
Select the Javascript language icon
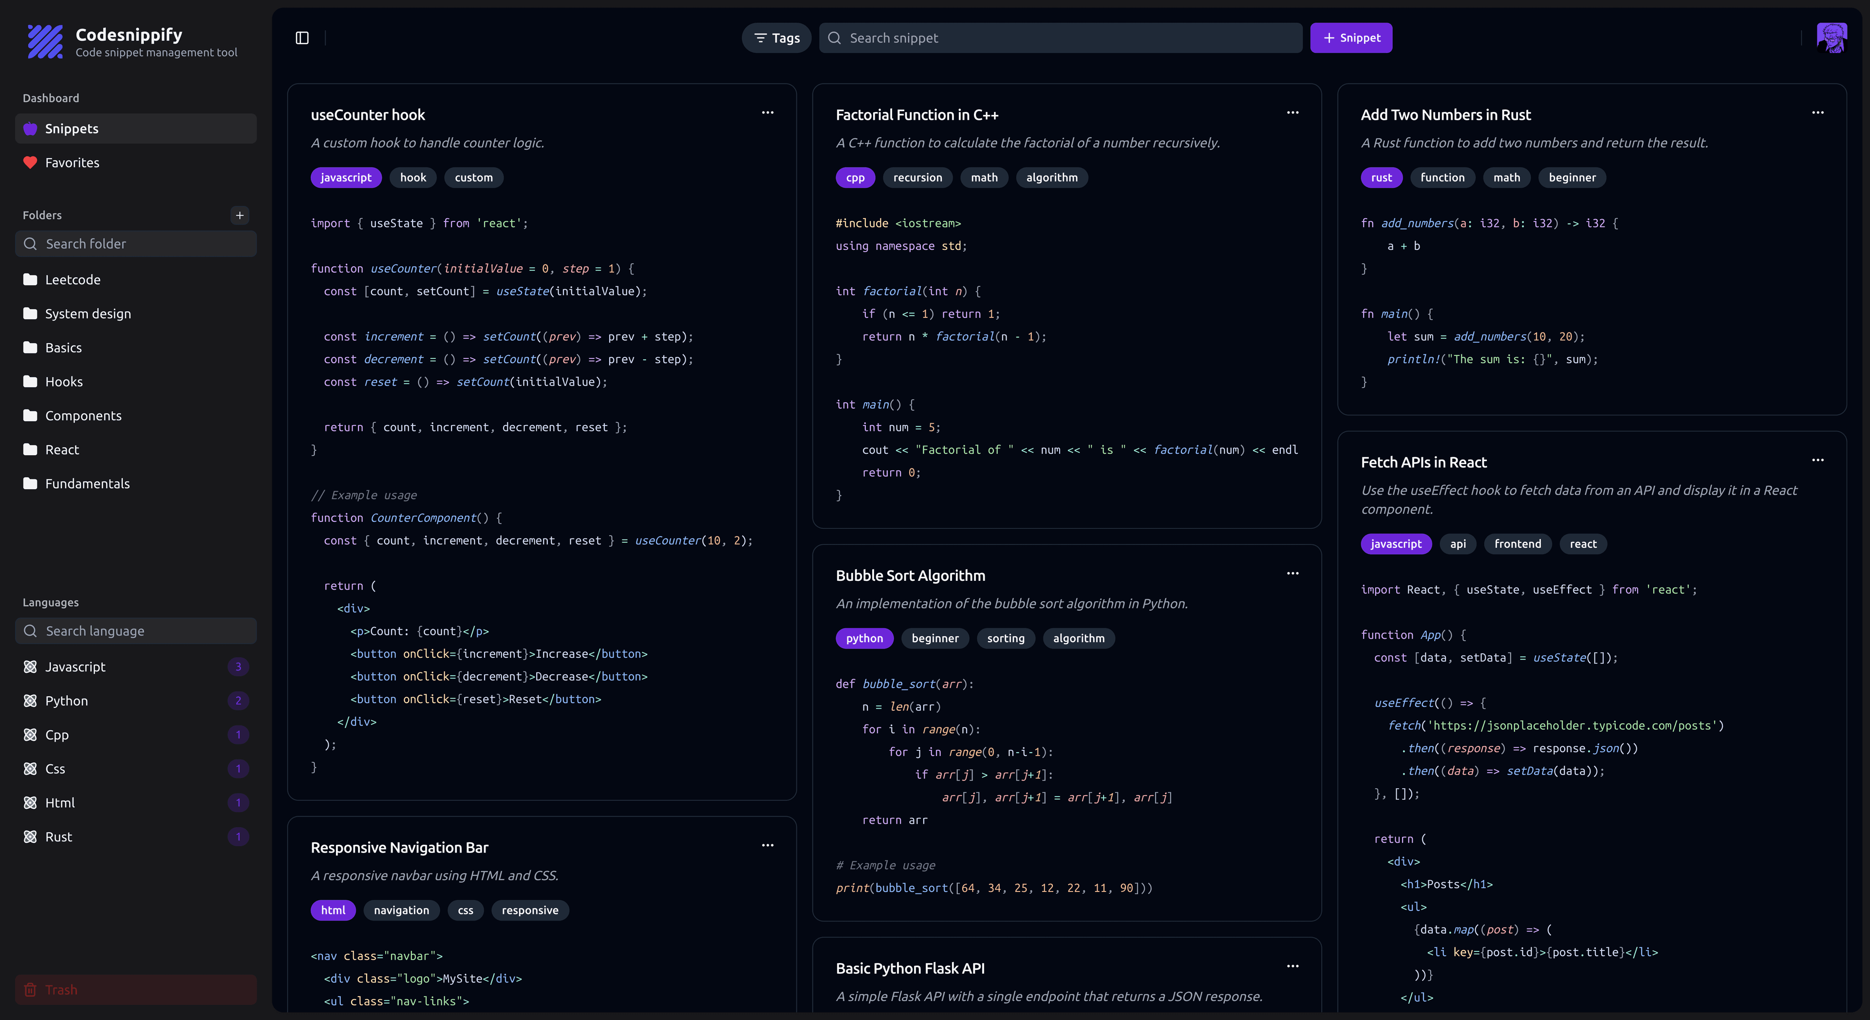[x=30, y=667]
